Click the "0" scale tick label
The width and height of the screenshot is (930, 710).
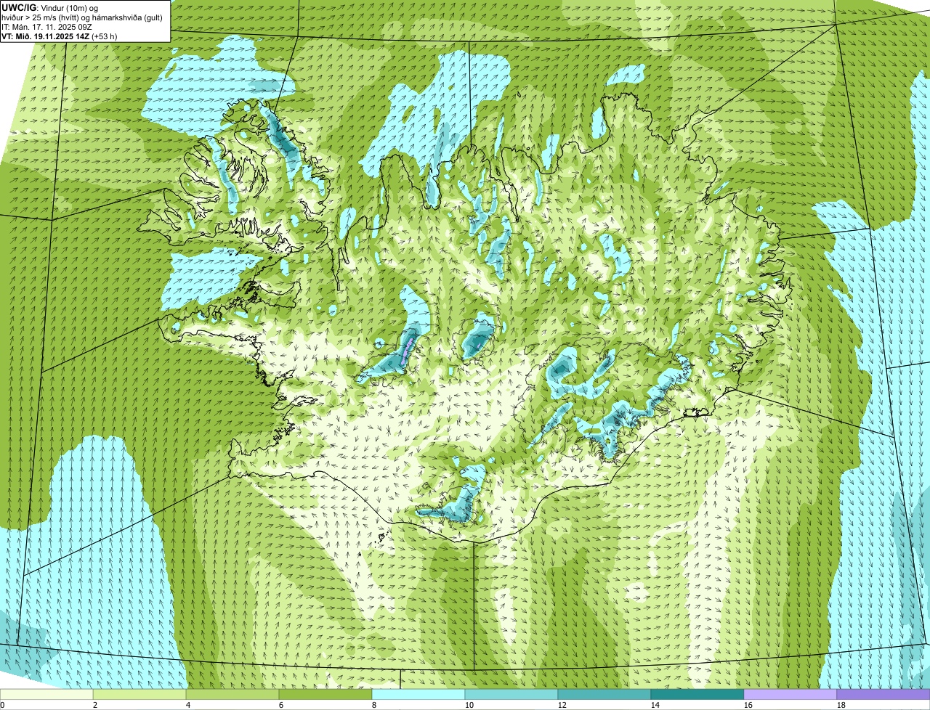pos(2,705)
